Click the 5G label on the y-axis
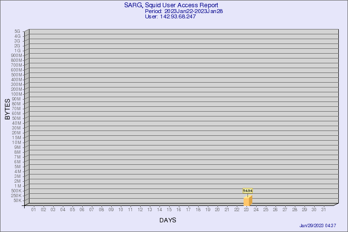Screen dimensions: 348x232 [x=17, y=31]
